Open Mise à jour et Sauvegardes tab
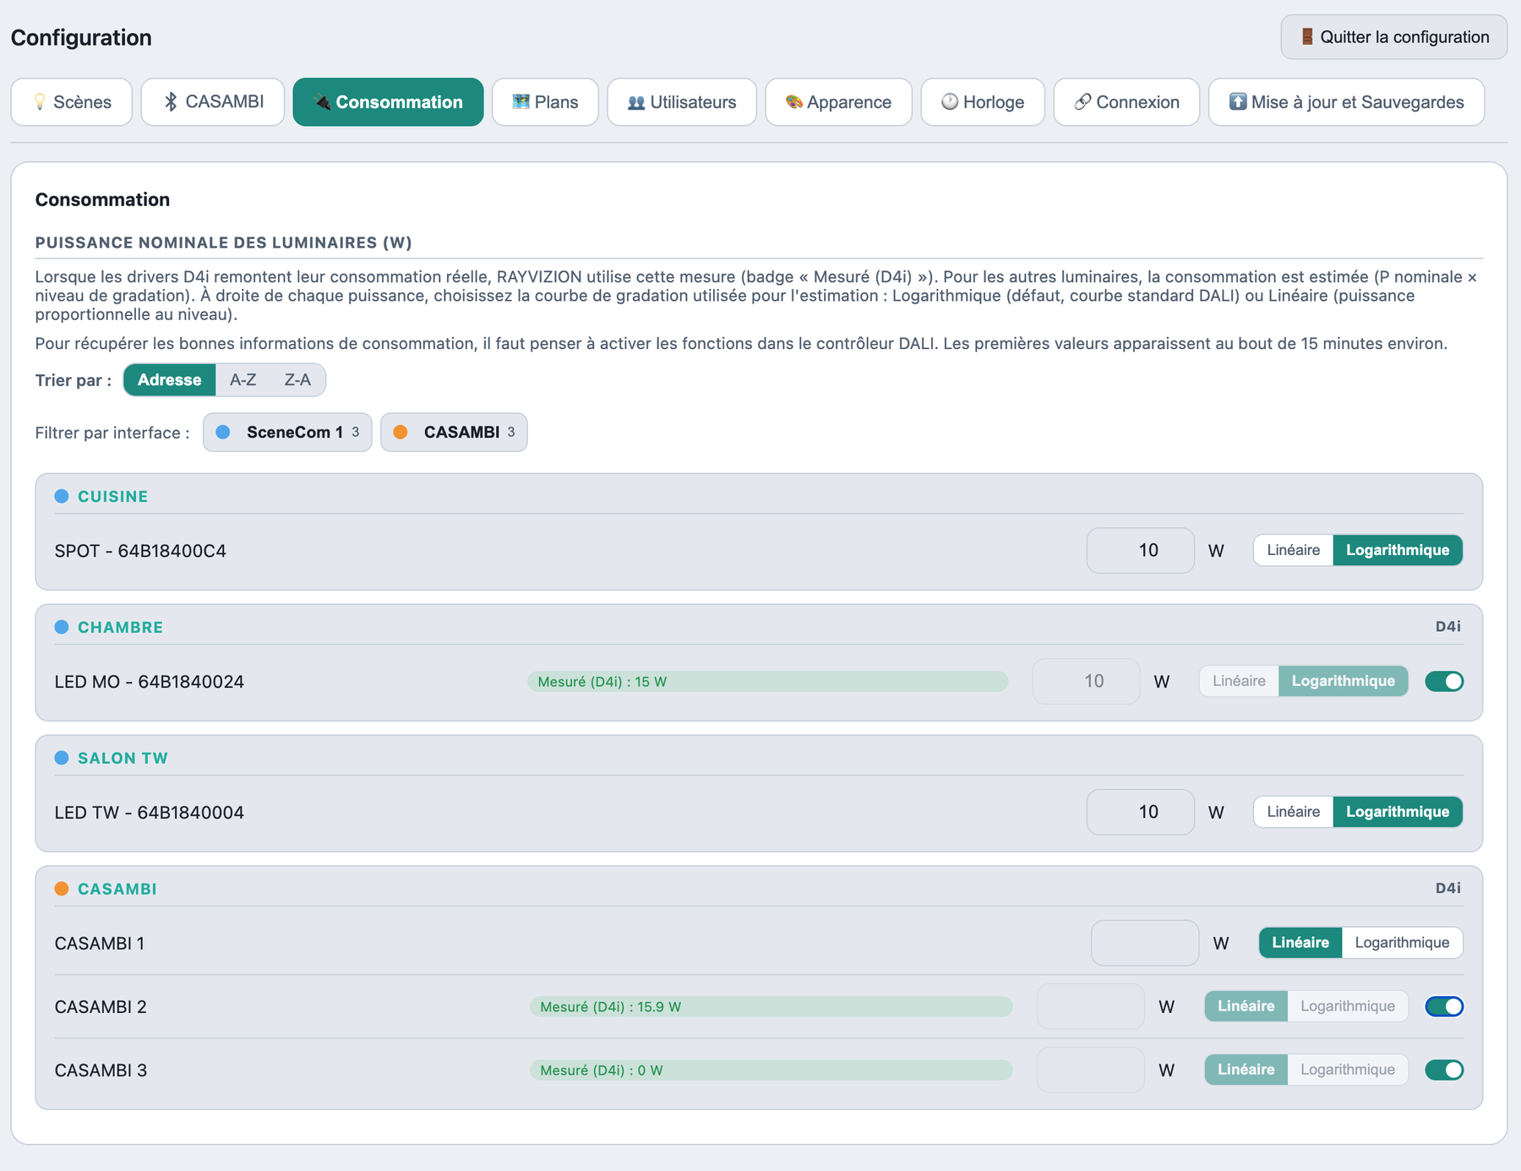The height and width of the screenshot is (1171, 1521). coord(1346,102)
